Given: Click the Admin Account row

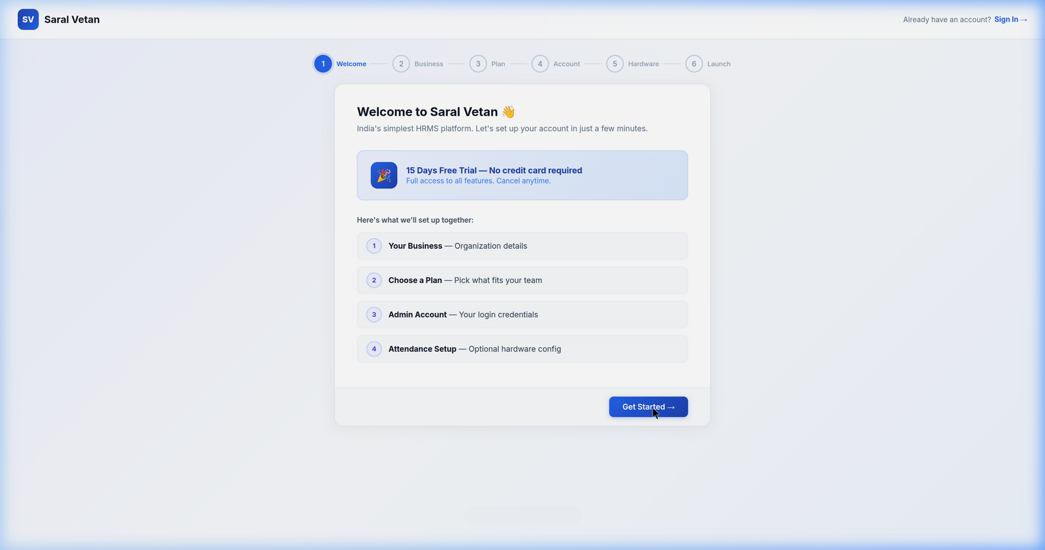Looking at the screenshot, I should coord(522,315).
